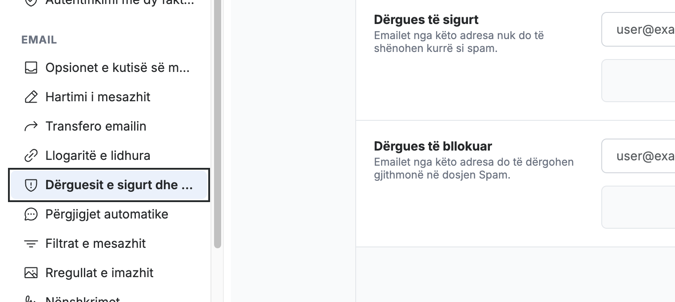Click the inbox icon beside Opsionet e kutisë
Screen dimensions: 675x302
[31, 68]
